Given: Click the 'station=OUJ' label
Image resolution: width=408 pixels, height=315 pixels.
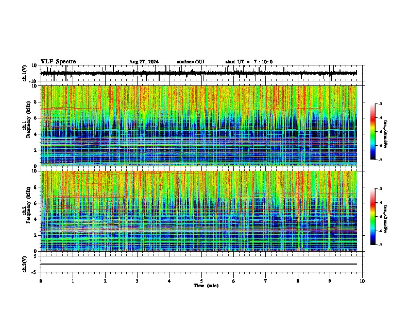Looking at the screenshot, I should tap(191, 62).
